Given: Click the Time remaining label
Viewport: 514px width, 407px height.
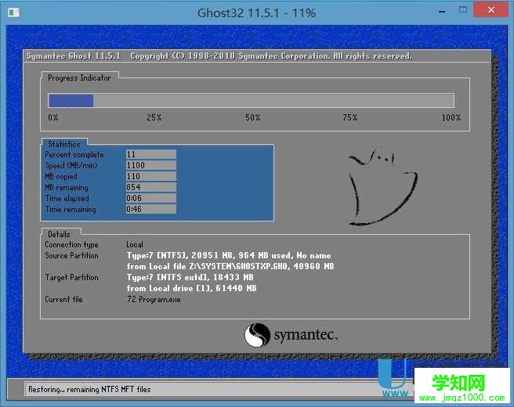Looking at the screenshot, I should click(71, 209).
